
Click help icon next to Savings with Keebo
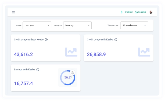point(38,70)
